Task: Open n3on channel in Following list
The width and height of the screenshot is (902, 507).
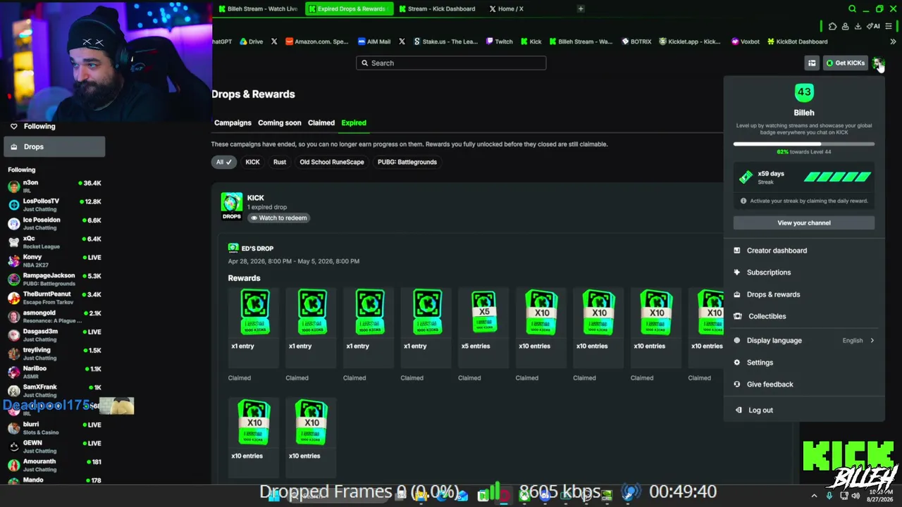Action: point(54,187)
